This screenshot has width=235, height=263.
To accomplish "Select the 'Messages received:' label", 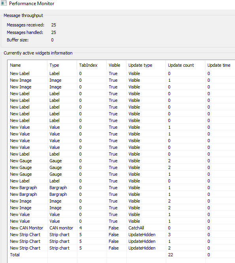I will pos(26,25).
